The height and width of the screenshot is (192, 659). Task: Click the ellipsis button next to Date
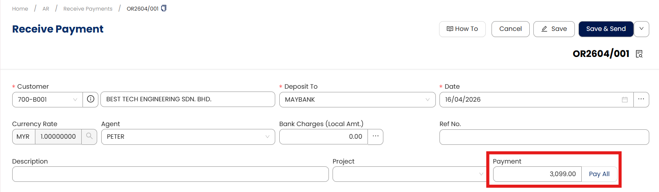(x=641, y=99)
